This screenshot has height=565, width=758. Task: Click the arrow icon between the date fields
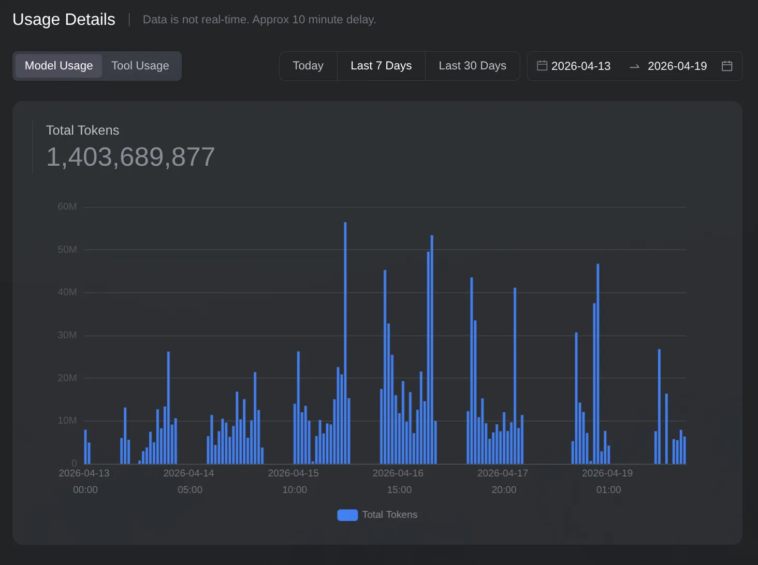click(634, 66)
